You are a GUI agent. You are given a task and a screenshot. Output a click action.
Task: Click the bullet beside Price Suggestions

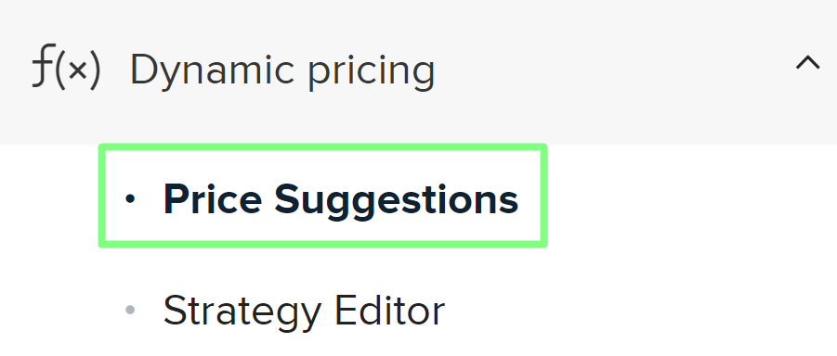tap(130, 199)
